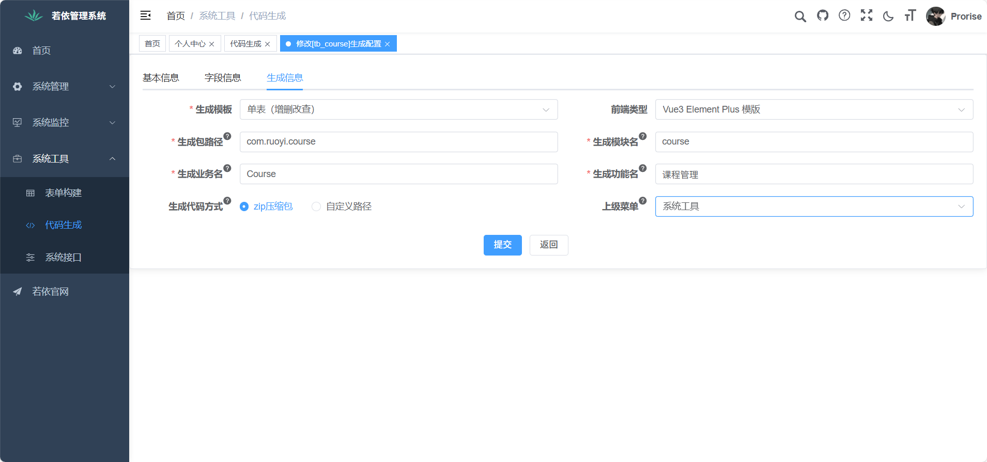This screenshot has height=462, width=987.
Task: Close the 个人中心 tab
Action: pyautogui.click(x=212, y=44)
